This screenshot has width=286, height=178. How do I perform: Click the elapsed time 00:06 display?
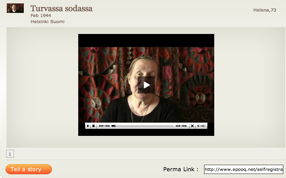pos(104,126)
